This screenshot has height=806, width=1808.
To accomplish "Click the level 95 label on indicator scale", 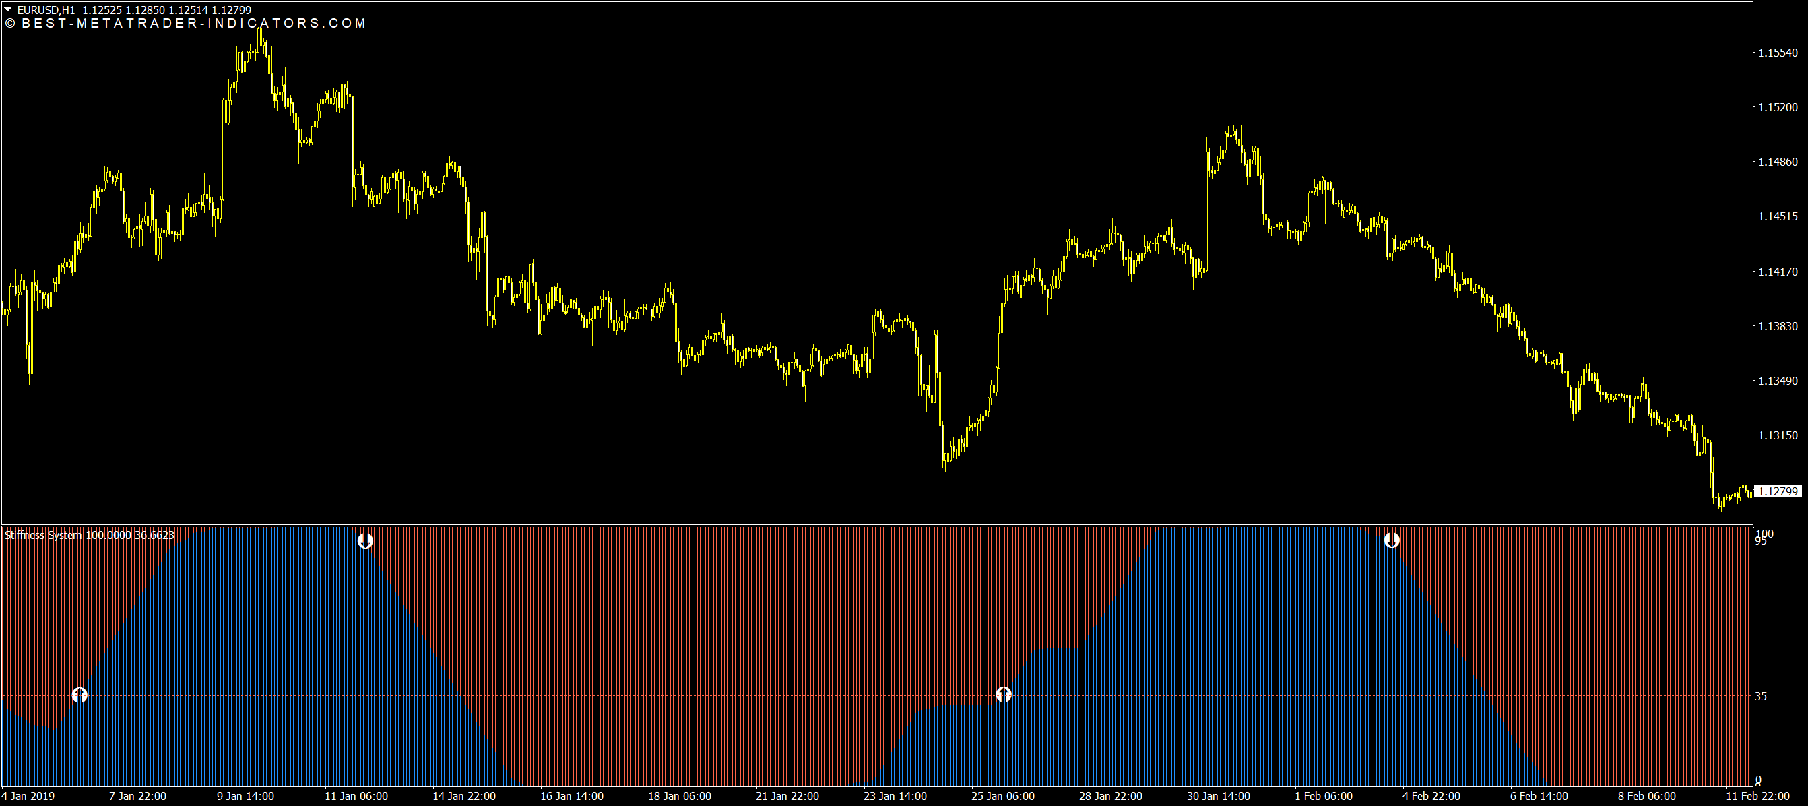I will pyautogui.click(x=1760, y=541).
